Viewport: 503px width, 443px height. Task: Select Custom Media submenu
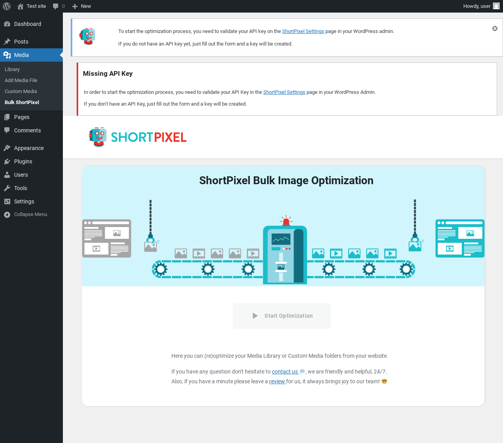21,91
